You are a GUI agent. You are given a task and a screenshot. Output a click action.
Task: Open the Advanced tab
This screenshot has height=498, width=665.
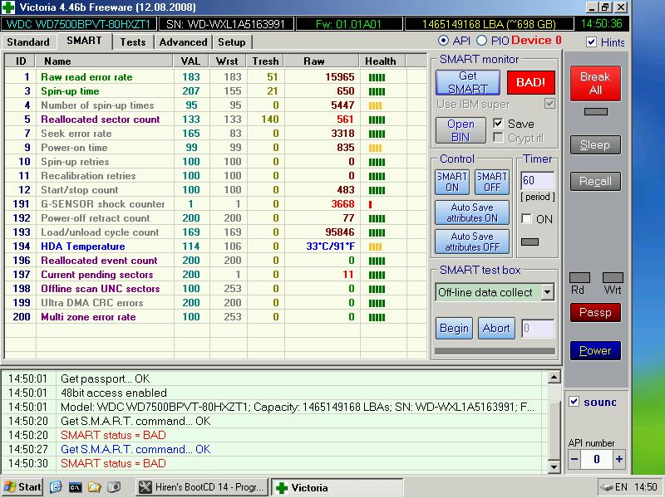pyautogui.click(x=183, y=42)
